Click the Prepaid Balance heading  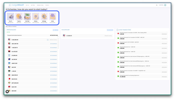pos(11,30)
